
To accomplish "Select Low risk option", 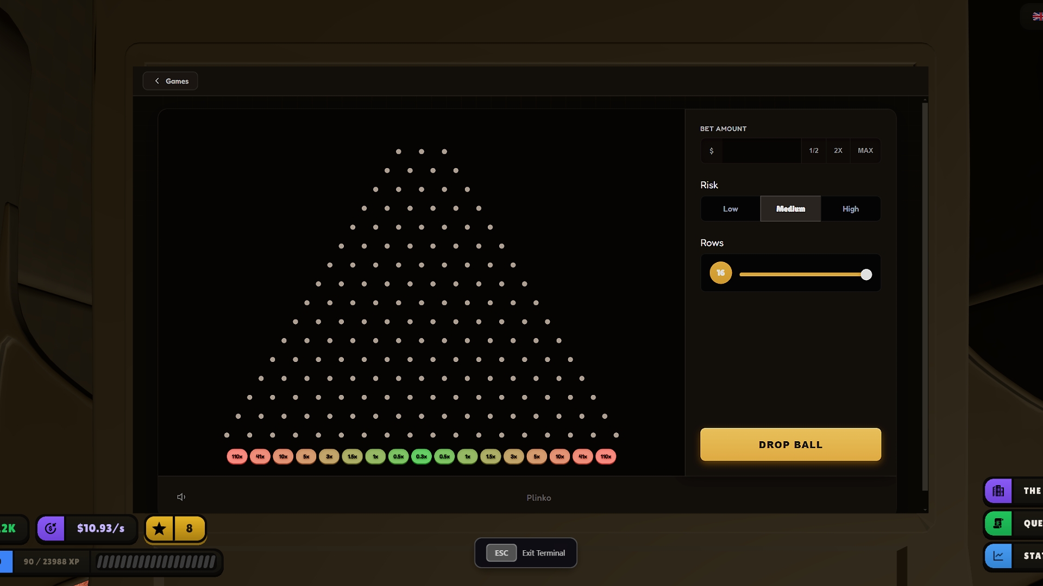I will [x=730, y=209].
